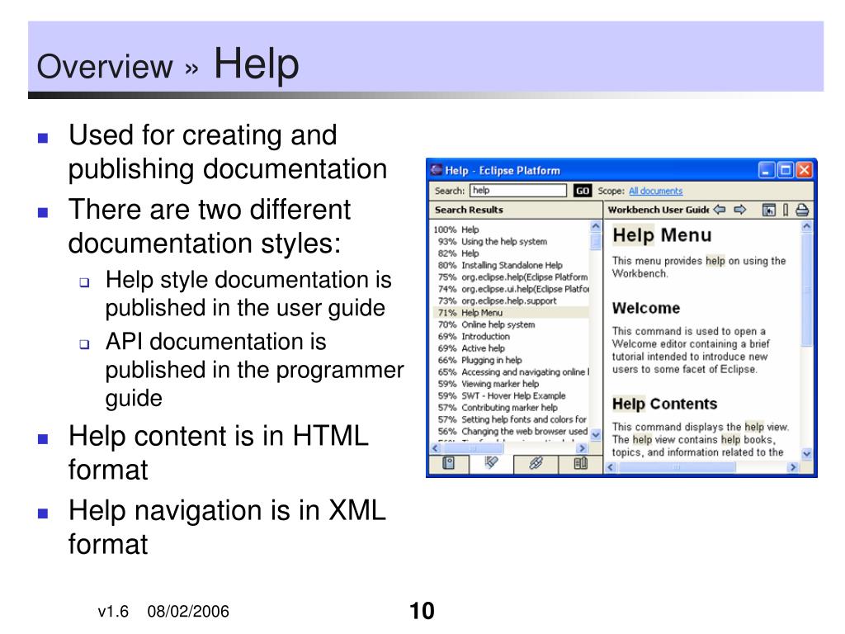Click the content pane vertical scrollbar thumb

pos(806,290)
